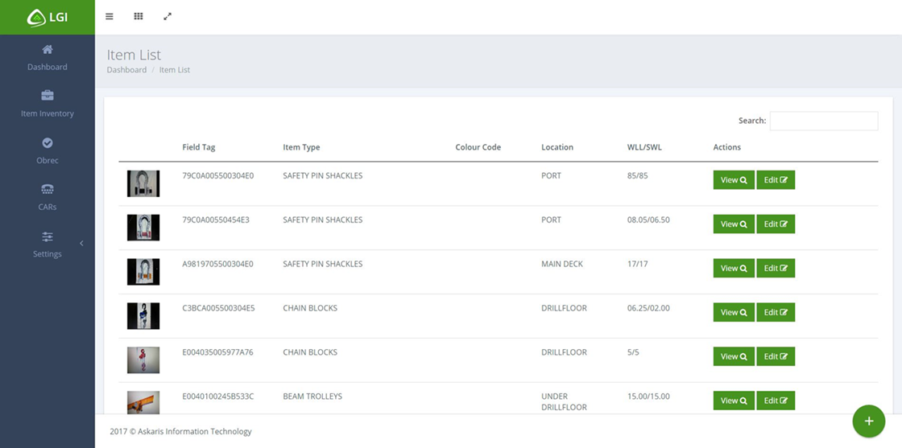Open Dashboard from the sidebar home icon
This screenshot has width=902, height=448.
click(x=48, y=57)
